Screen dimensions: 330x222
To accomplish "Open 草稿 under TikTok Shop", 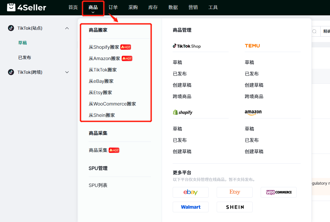I will click(177, 62).
